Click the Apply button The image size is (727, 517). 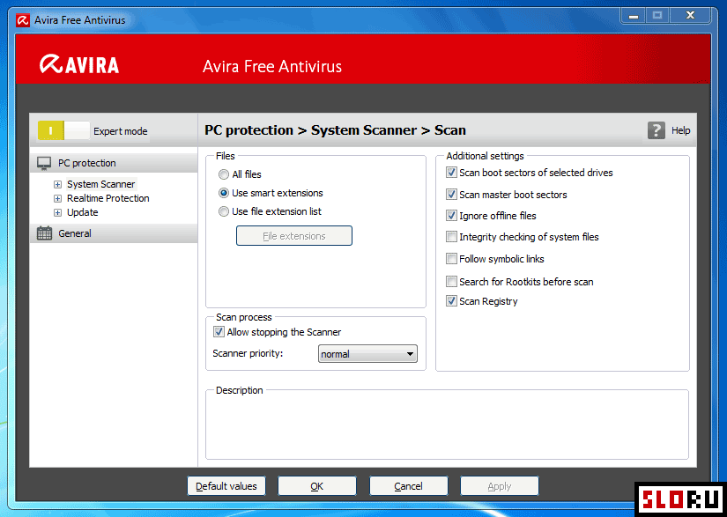coord(500,486)
